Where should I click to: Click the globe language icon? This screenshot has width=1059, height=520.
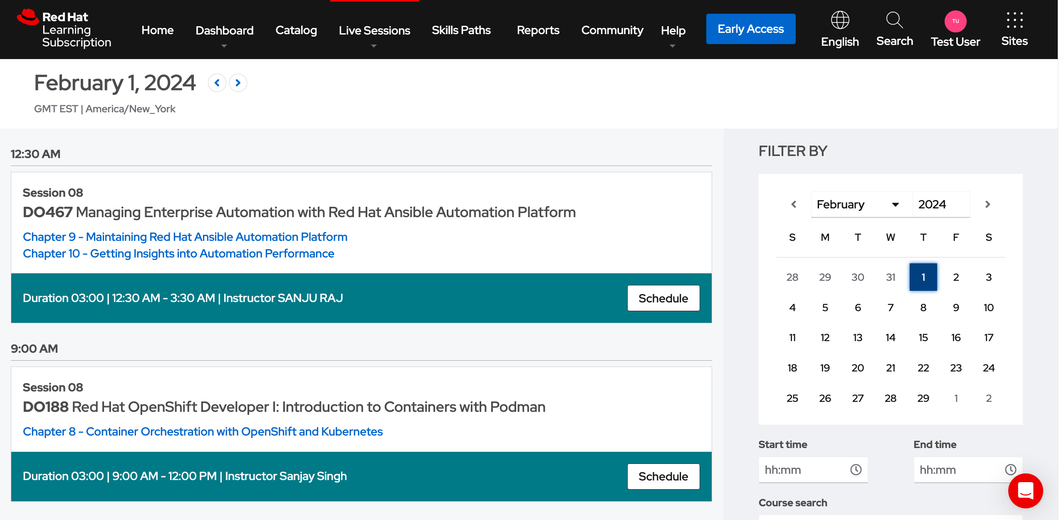coord(839,20)
